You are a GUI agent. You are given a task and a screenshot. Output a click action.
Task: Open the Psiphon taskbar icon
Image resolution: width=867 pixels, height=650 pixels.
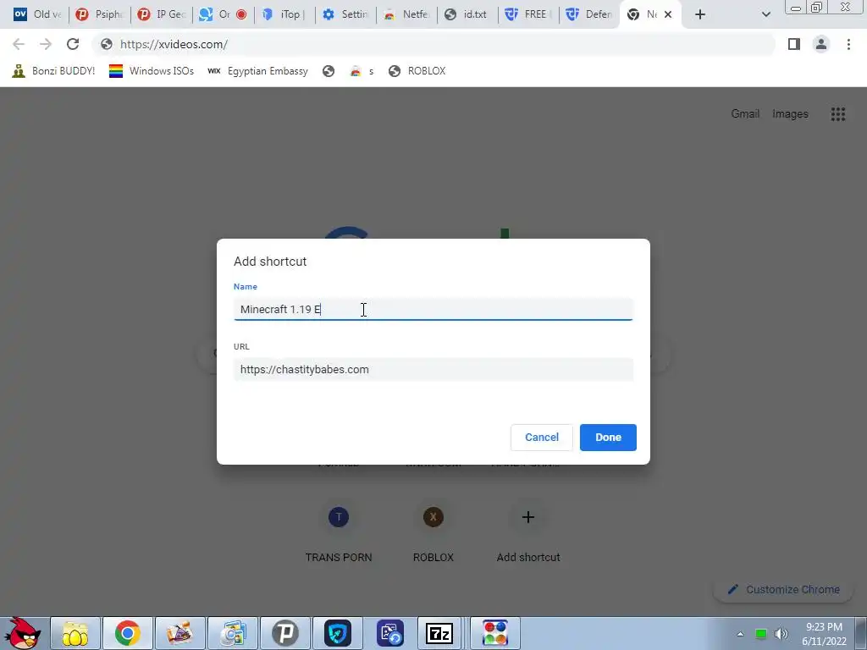point(284,633)
